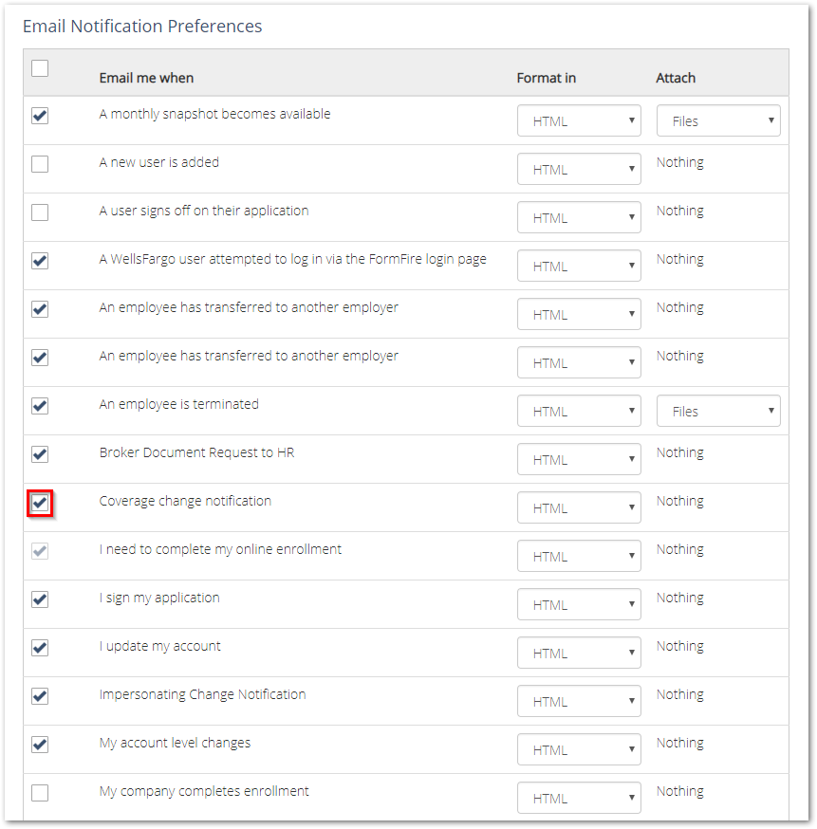The image size is (817, 829).
Task: Uncheck 'I sign my application' notification
Action: coord(40,599)
